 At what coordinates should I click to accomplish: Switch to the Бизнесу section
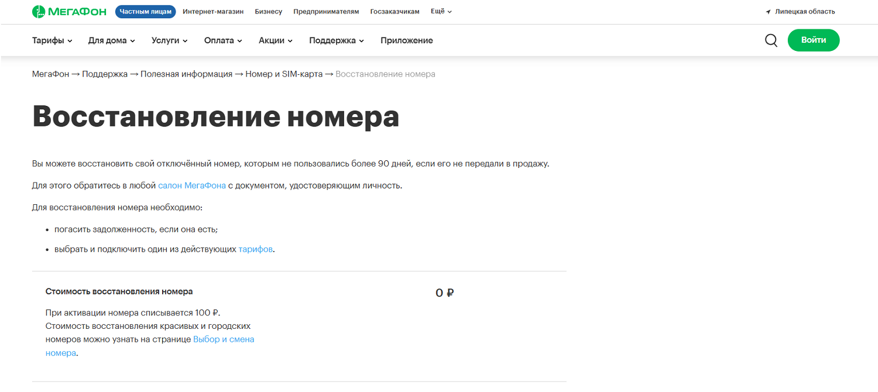coord(269,12)
